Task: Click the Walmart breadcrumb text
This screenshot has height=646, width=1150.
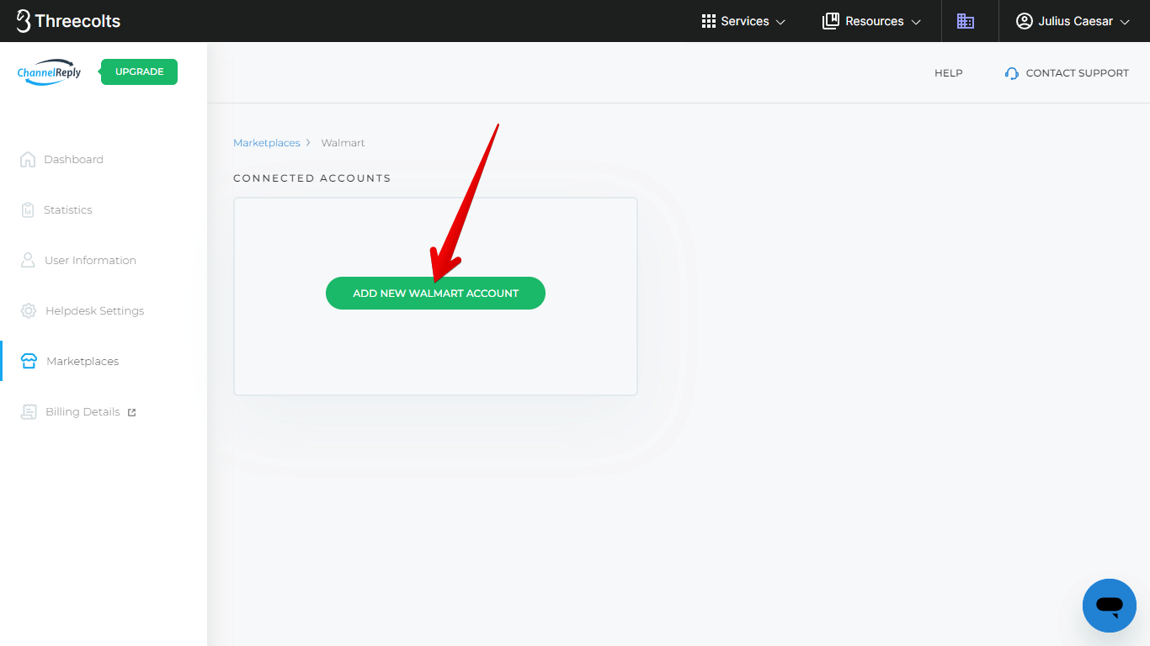Action: point(343,143)
